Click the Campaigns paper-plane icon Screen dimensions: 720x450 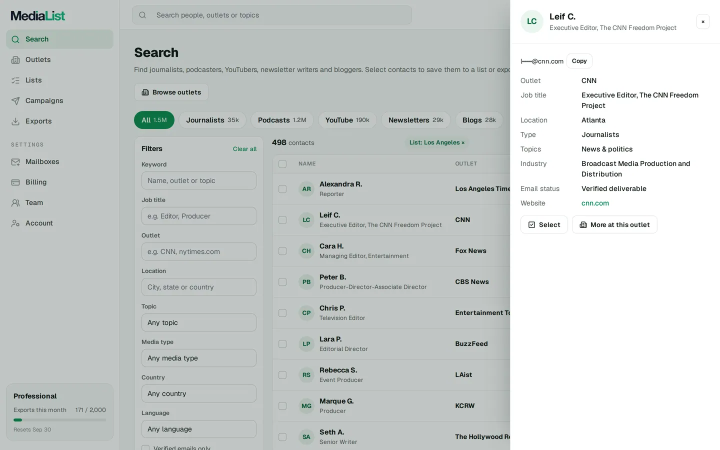[15, 101]
